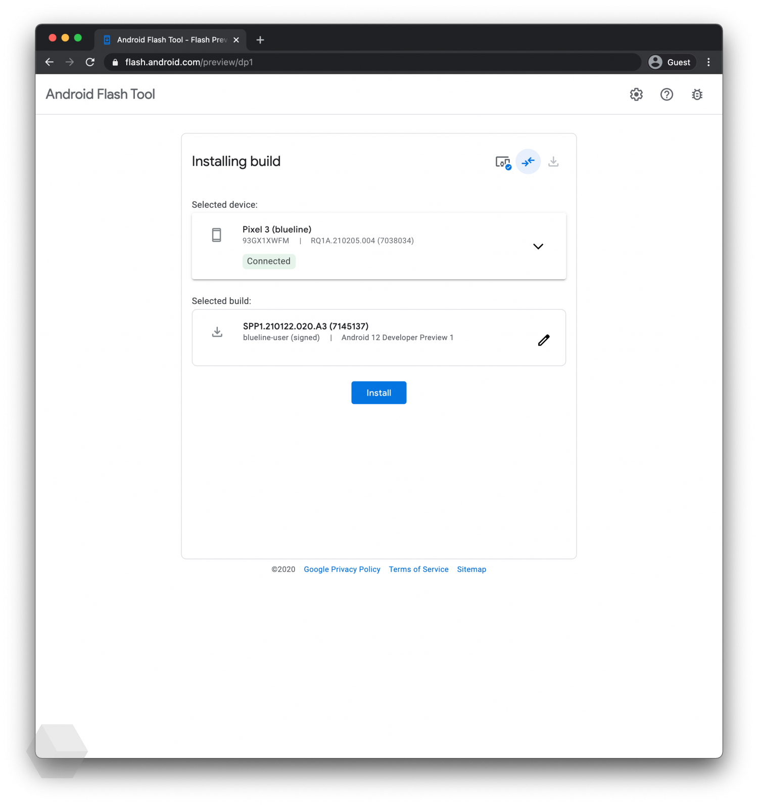Click the Android Flash Tool title
Screen dimensions: 758x805
coord(100,94)
